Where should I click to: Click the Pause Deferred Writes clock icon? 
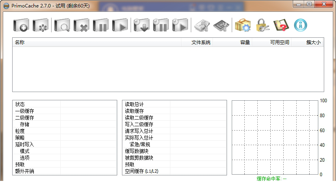tap(161, 25)
